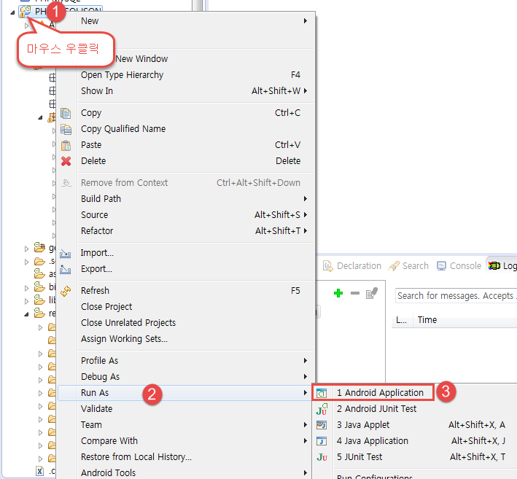
Task: Expand the Refactor submenu arrow
Action: [306, 231]
